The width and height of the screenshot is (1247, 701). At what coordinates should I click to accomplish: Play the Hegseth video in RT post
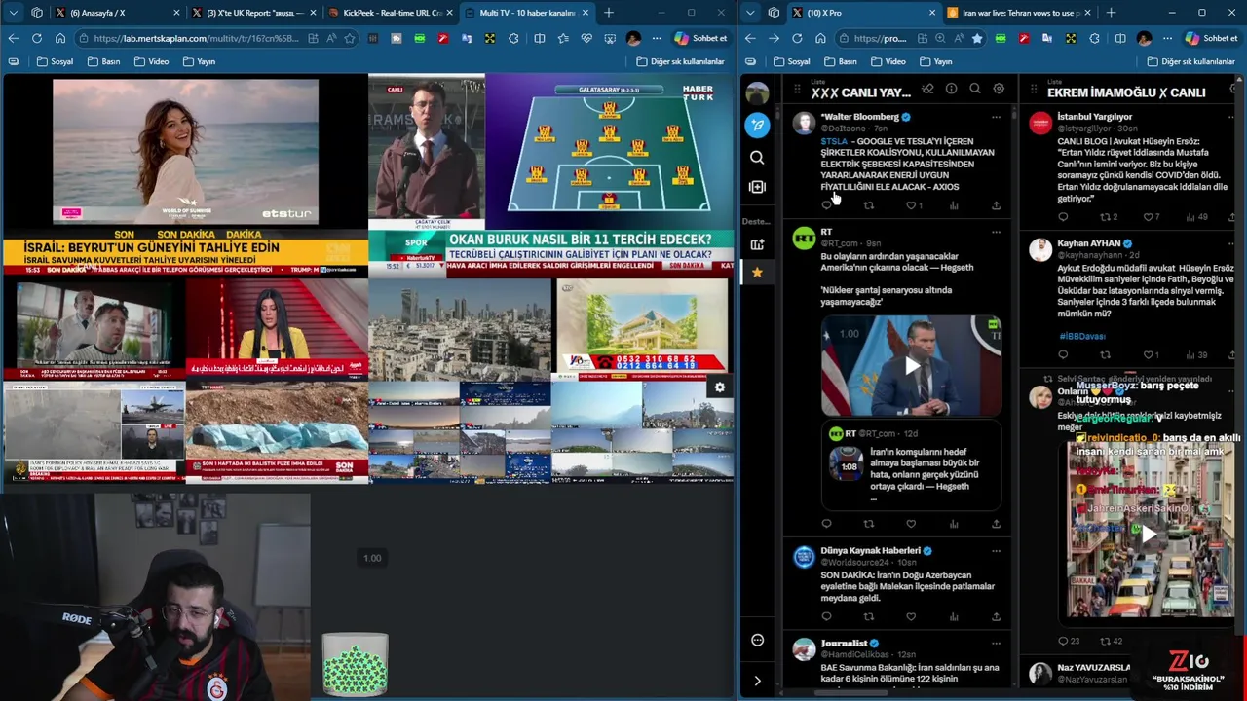(912, 367)
